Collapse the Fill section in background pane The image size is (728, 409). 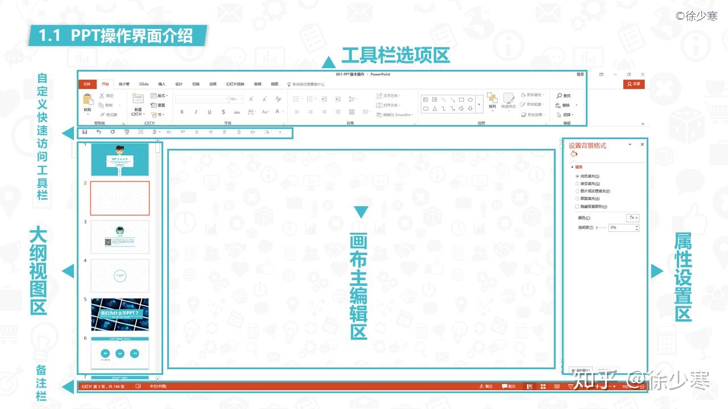[572, 166]
